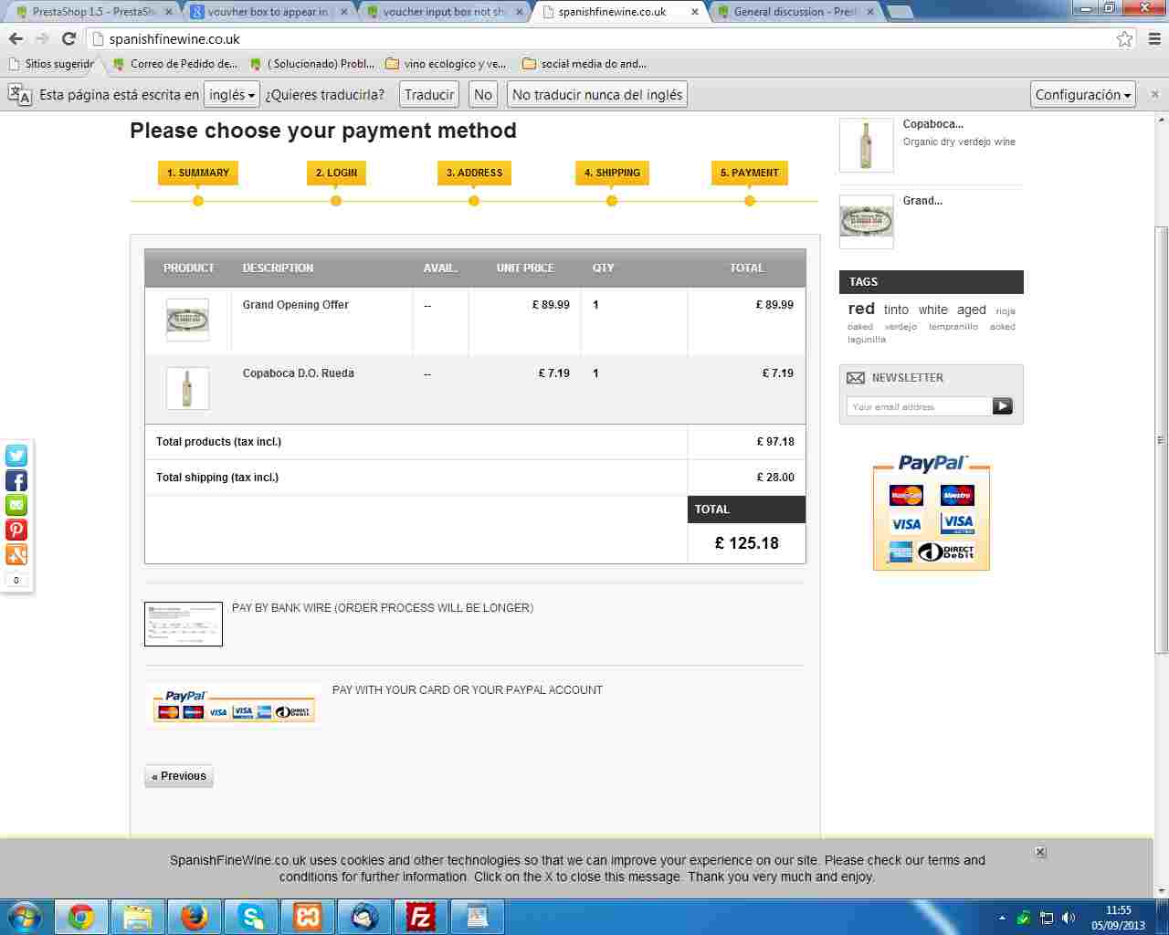The image size is (1169, 935).
Task: Open the 'social media do and...' bookmark folder
Action: [x=584, y=64]
